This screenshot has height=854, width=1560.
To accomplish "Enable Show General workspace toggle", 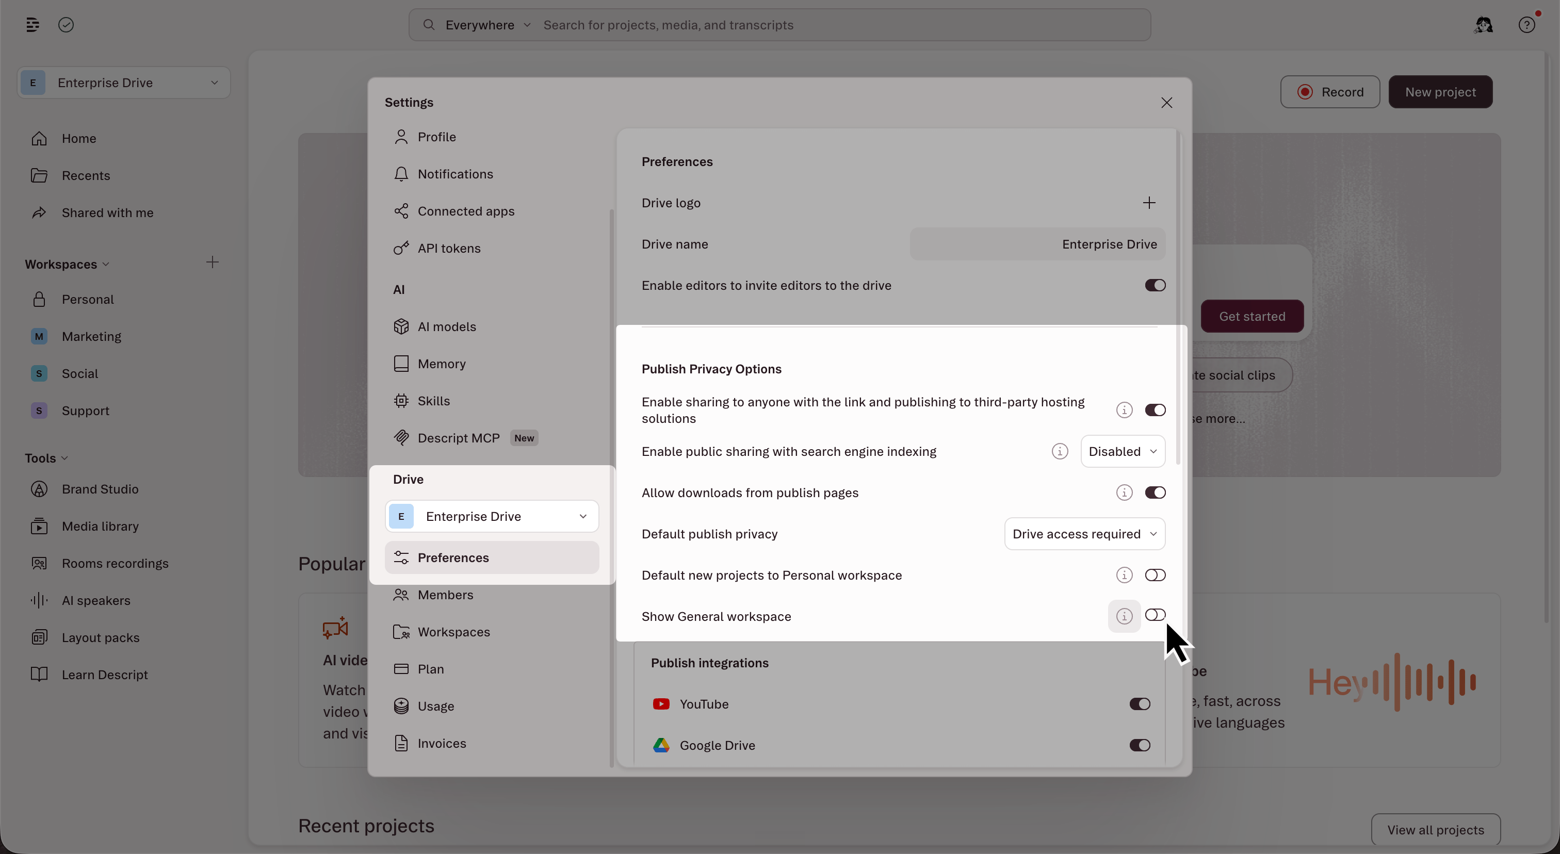I will [1155, 615].
